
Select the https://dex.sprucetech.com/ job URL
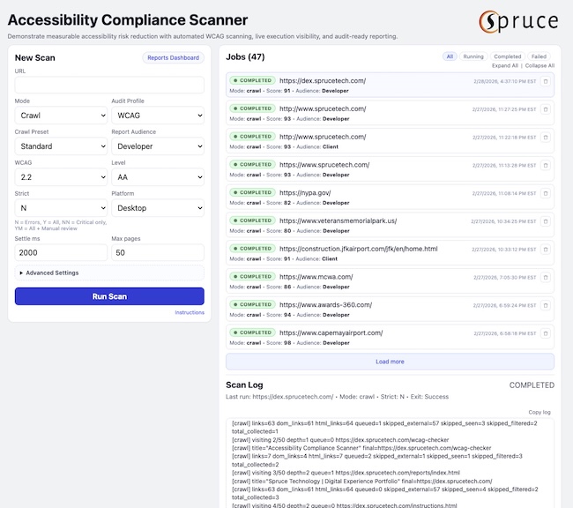pos(323,81)
